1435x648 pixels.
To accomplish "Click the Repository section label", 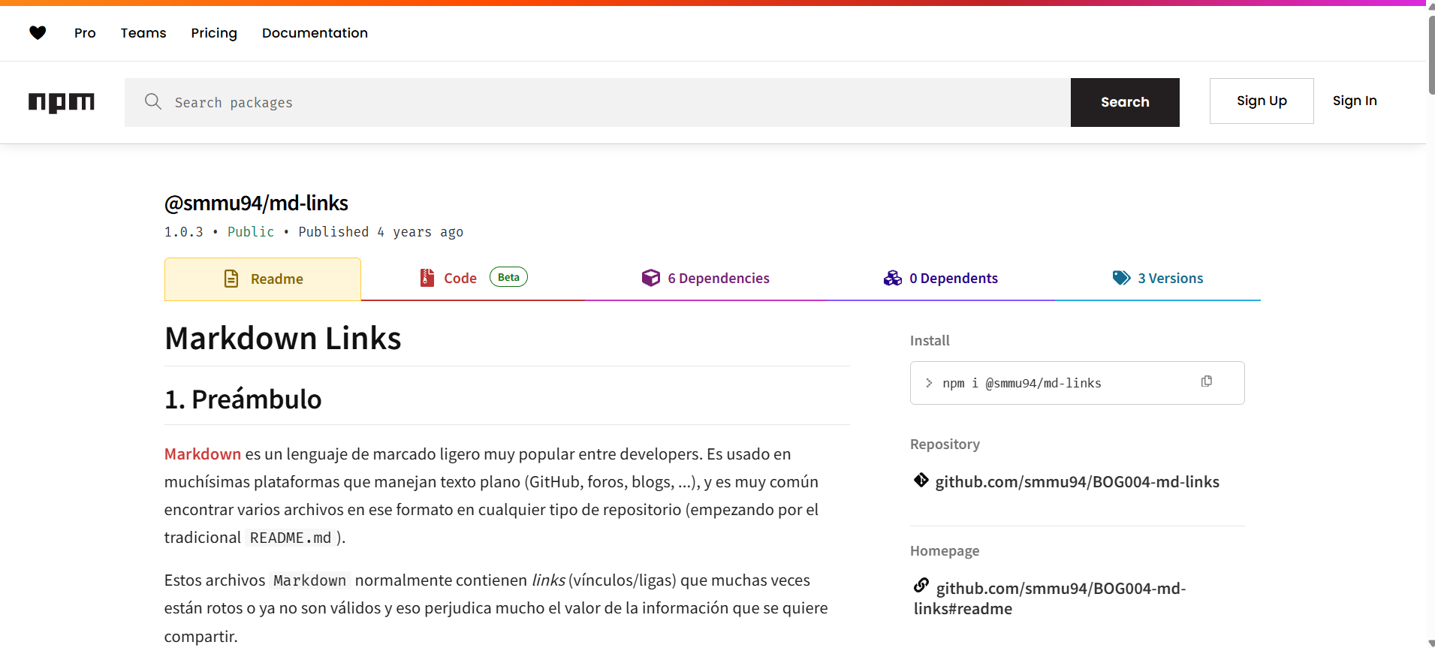I will (x=945, y=445).
